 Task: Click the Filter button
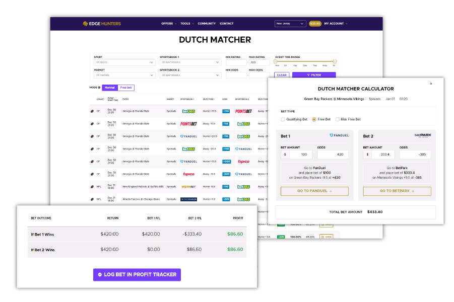(x=314, y=75)
